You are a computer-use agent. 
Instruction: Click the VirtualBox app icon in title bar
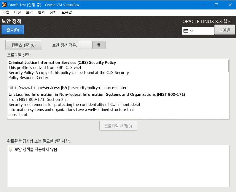4,5
